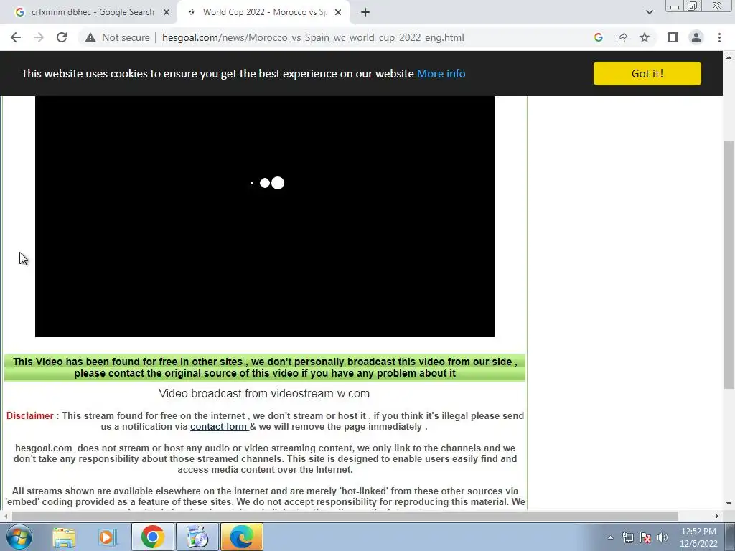Close the Google Search tab
Screen dimensions: 735x551
tap(167, 13)
